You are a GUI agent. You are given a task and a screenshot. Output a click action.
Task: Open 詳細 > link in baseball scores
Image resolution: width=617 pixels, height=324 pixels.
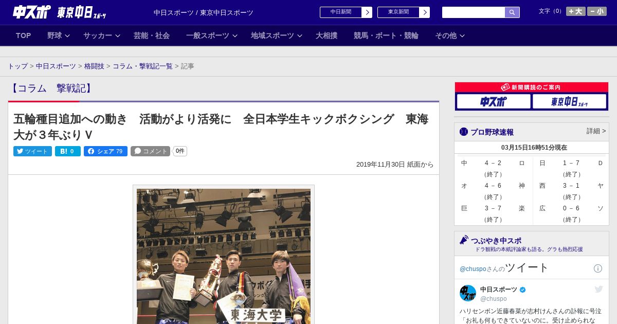click(x=596, y=131)
